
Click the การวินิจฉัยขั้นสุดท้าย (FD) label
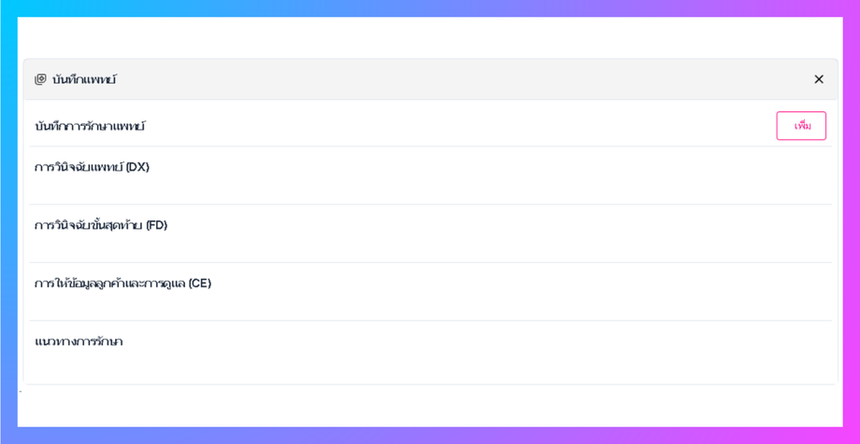(x=101, y=225)
